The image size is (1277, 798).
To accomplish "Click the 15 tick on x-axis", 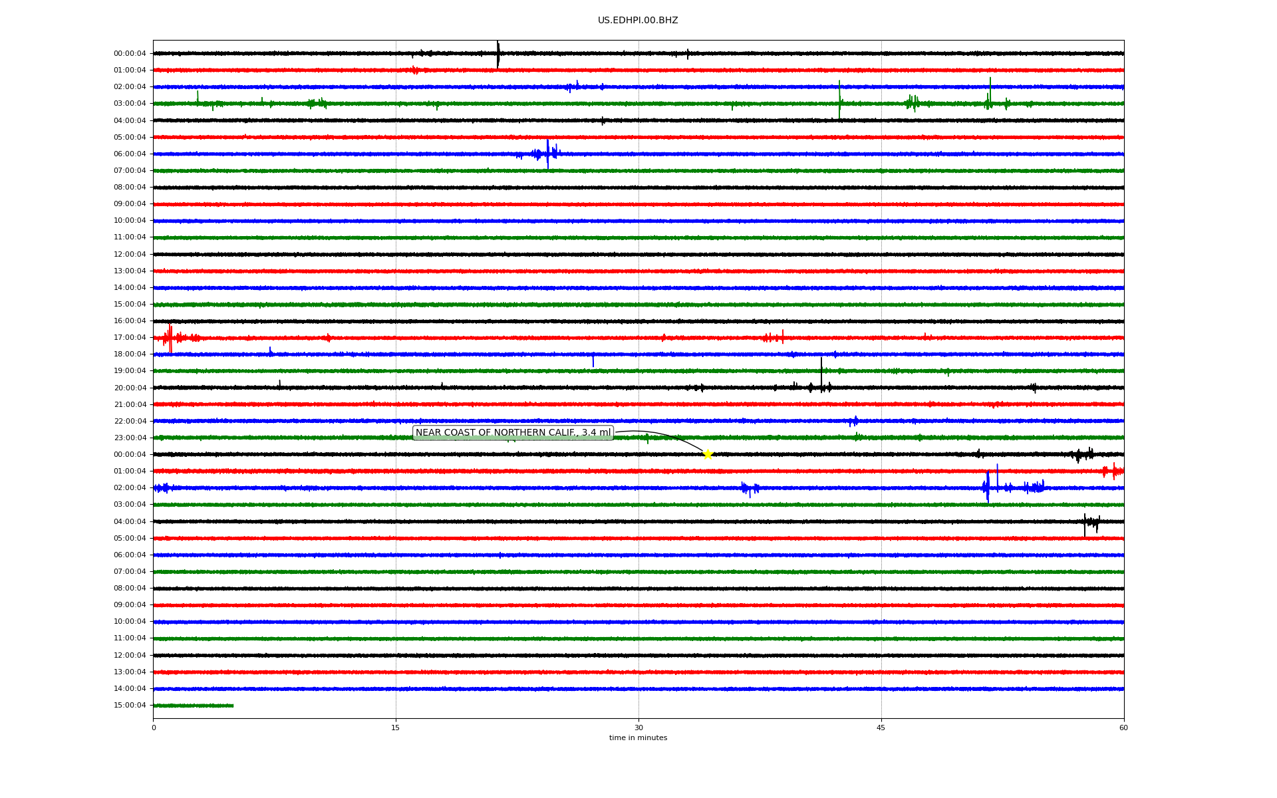I will [x=396, y=728].
